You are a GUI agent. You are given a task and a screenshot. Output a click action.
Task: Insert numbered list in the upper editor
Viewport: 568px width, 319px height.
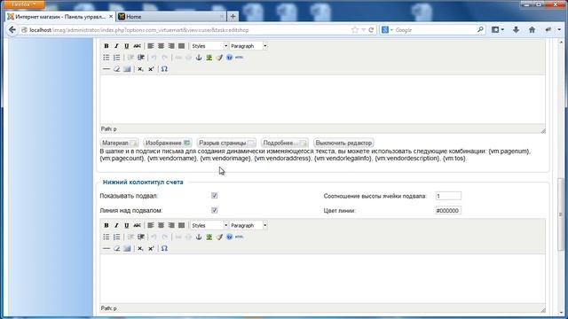tap(116, 58)
